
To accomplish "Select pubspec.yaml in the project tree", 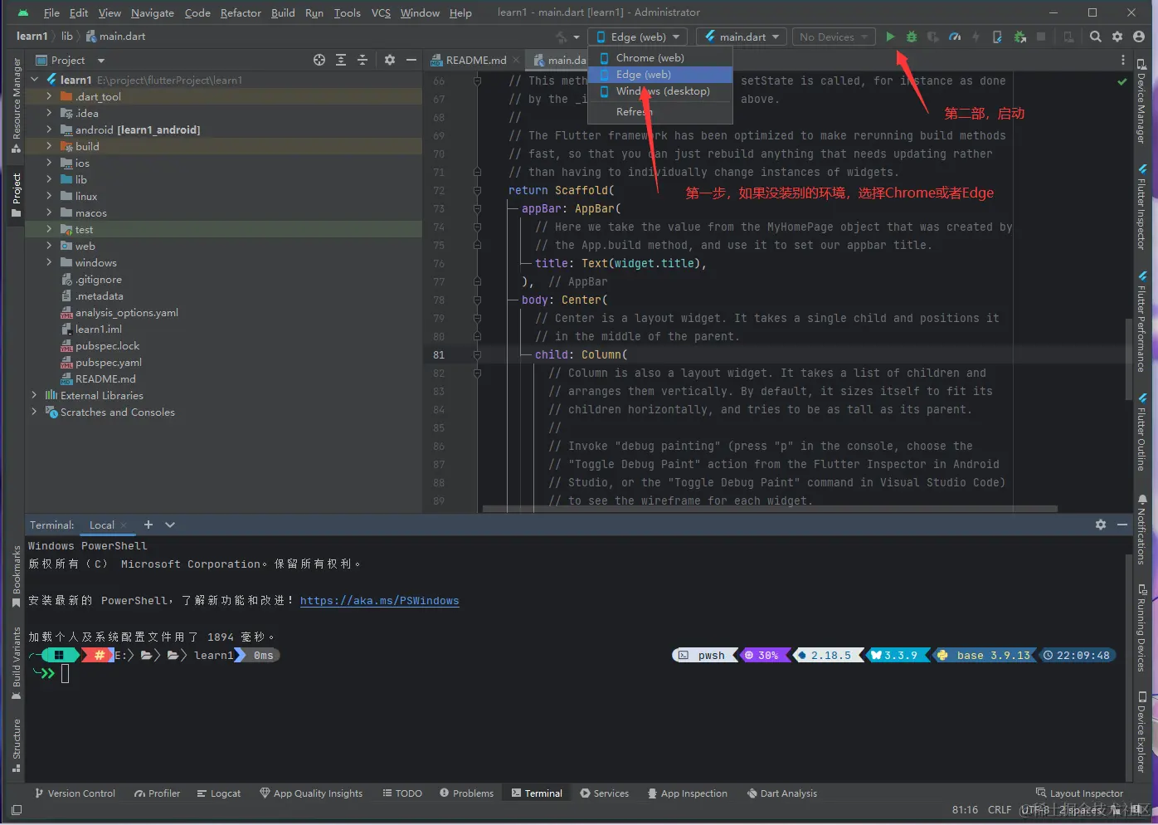I will pos(108,362).
